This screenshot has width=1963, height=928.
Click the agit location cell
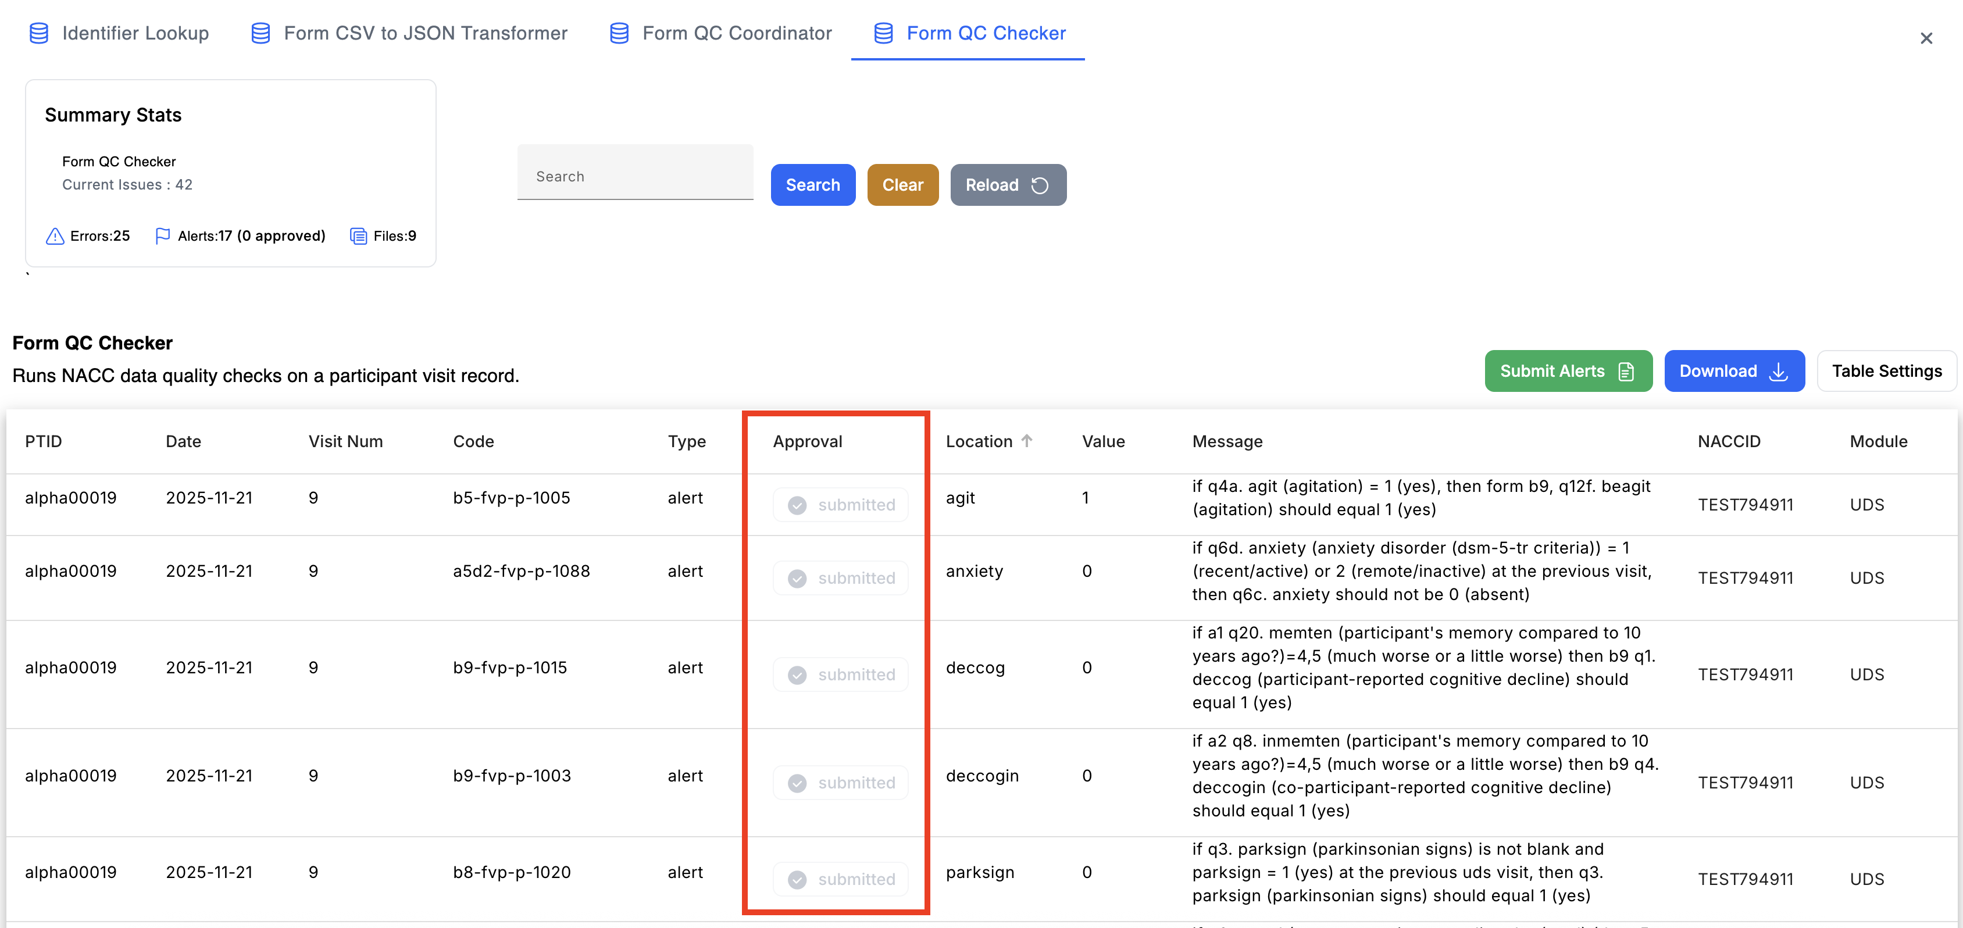pos(960,498)
